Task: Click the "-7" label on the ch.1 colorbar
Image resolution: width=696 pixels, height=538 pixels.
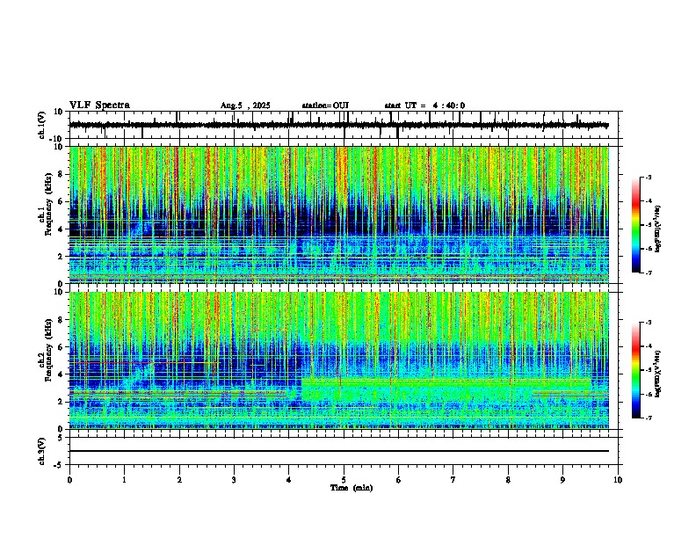Action: [648, 273]
